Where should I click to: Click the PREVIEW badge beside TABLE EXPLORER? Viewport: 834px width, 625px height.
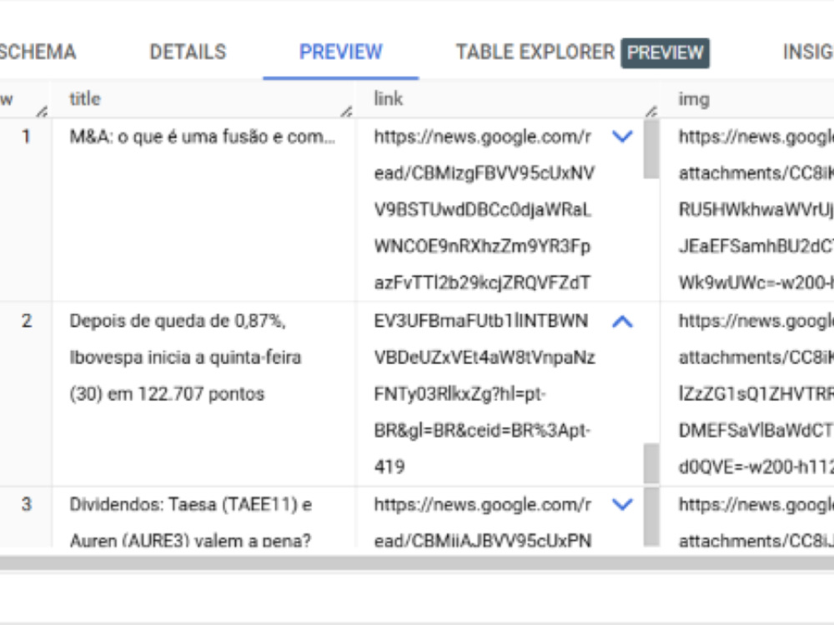pyautogui.click(x=665, y=52)
